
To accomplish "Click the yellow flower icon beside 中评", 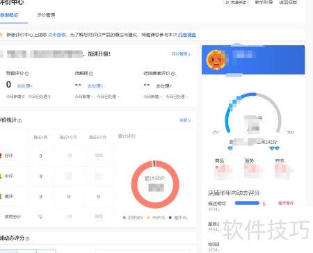I will click(1, 176).
